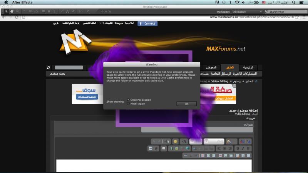Image resolution: width=308 pixels, height=173 pixels.
Task: Open the browser hamburger menu
Action: click(x=304, y=17)
